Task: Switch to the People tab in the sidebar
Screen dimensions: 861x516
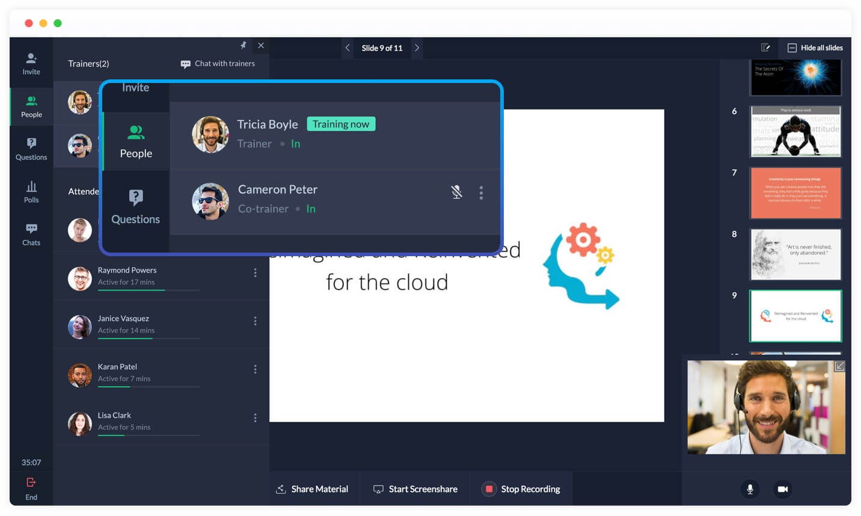Action: tap(31, 106)
